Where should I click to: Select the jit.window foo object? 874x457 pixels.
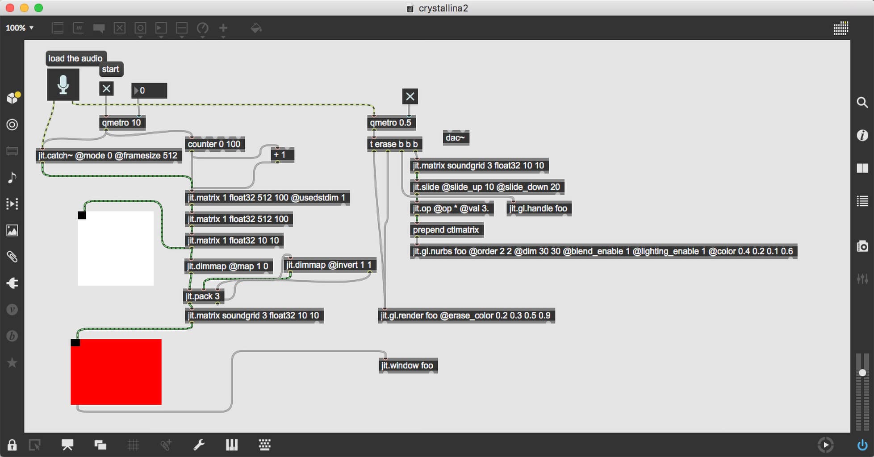click(408, 366)
